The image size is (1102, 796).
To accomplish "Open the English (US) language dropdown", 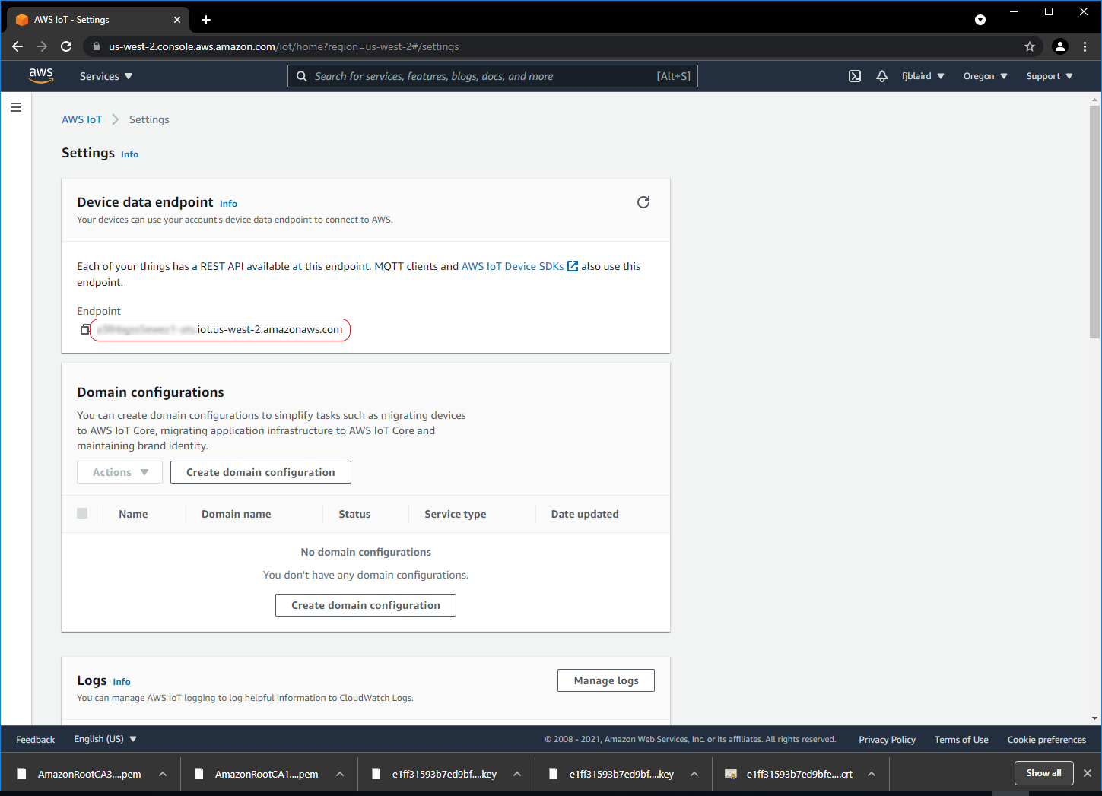I will click(x=104, y=738).
